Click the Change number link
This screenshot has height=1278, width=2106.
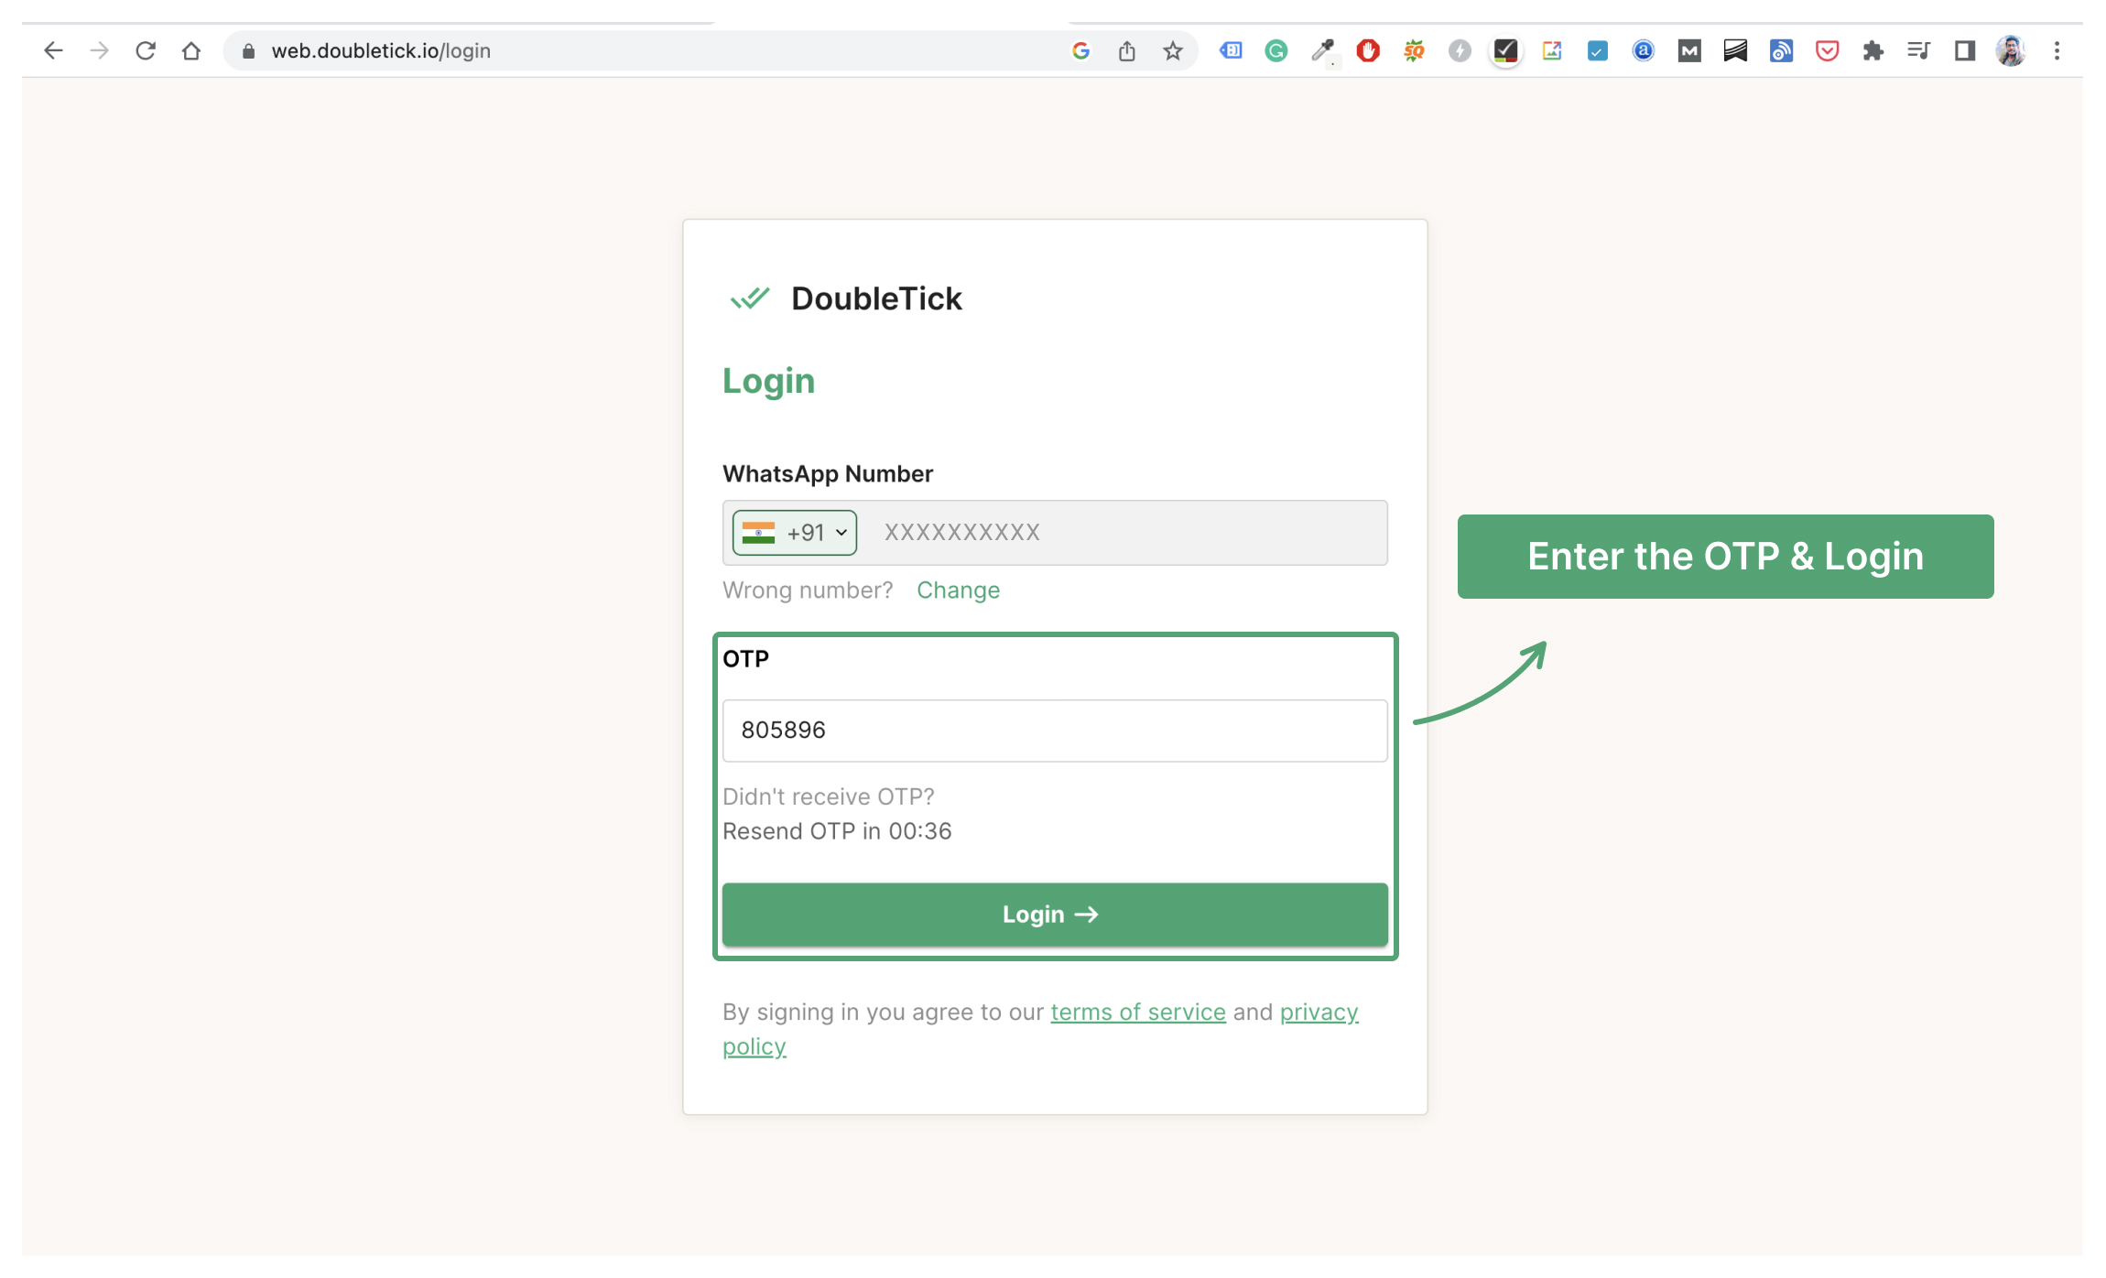pos(958,590)
